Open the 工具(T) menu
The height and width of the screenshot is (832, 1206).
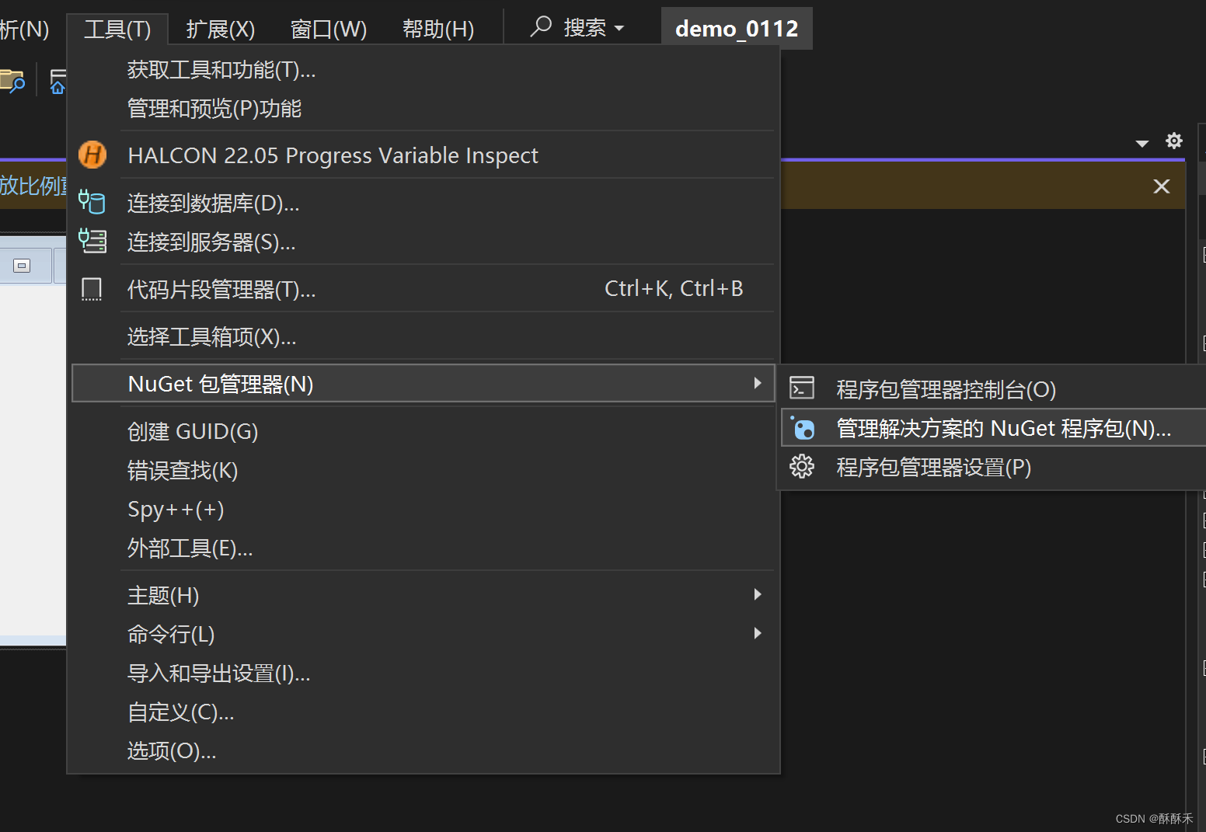coord(117,29)
